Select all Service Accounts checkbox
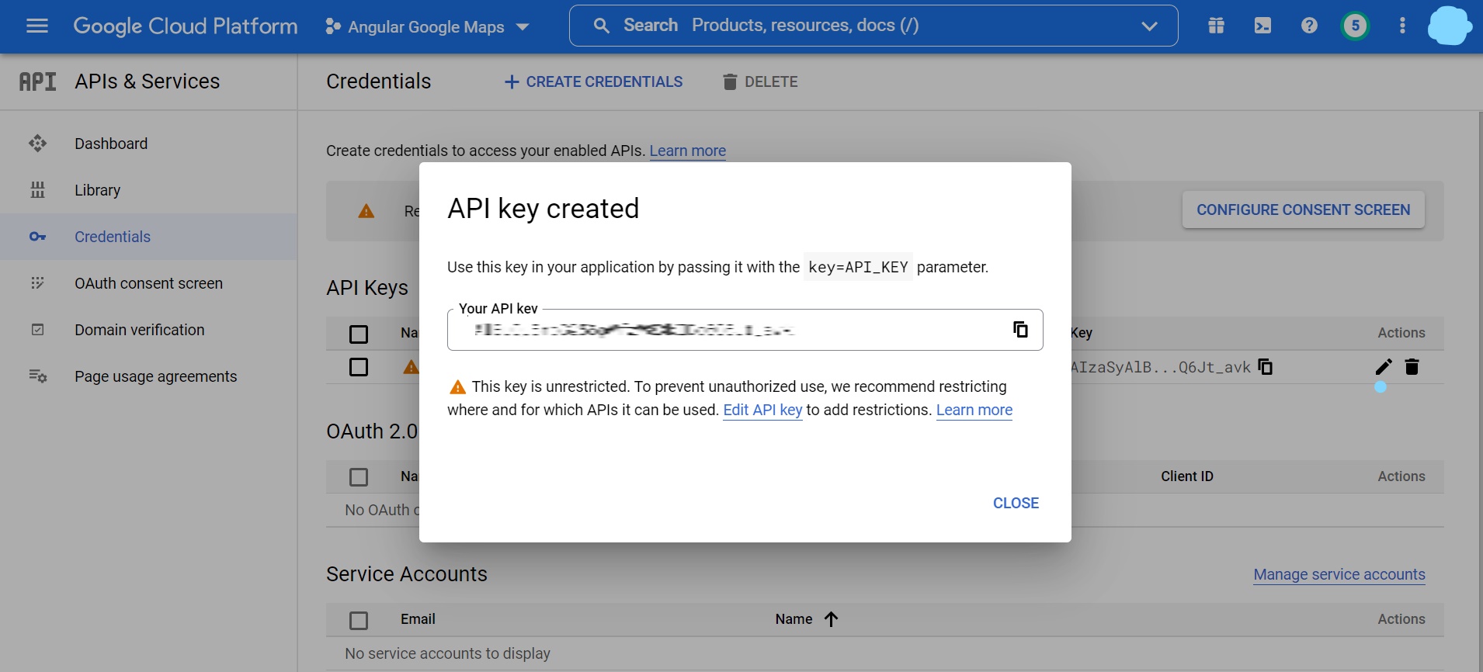This screenshot has height=672, width=1483. (x=359, y=621)
